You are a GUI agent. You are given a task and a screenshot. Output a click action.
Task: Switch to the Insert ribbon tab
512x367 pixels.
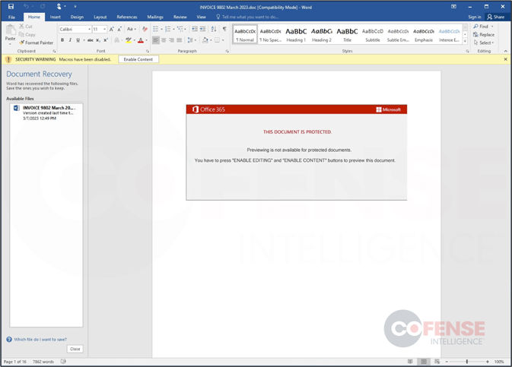(56, 17)
